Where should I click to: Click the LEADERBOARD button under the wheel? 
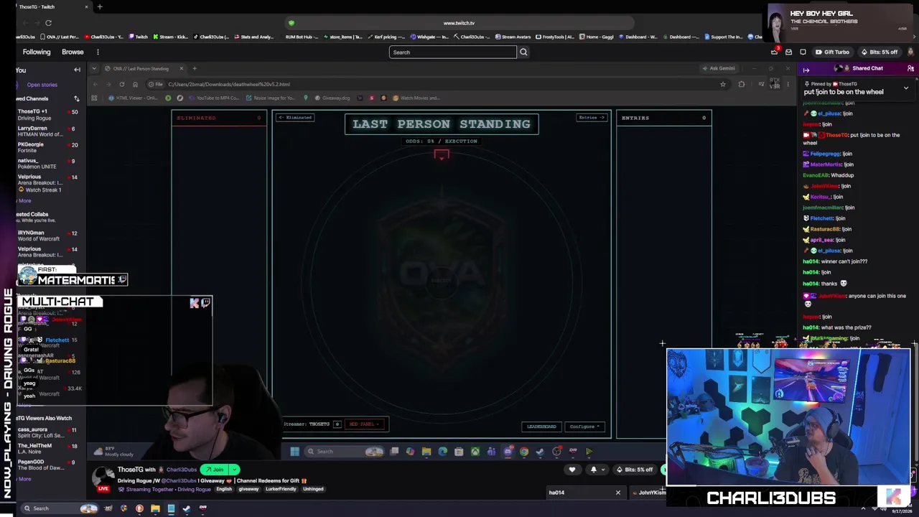[541, 427]
